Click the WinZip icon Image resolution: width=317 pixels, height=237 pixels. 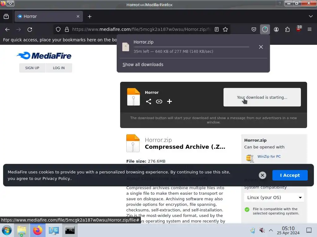click(x=250, y=159)
